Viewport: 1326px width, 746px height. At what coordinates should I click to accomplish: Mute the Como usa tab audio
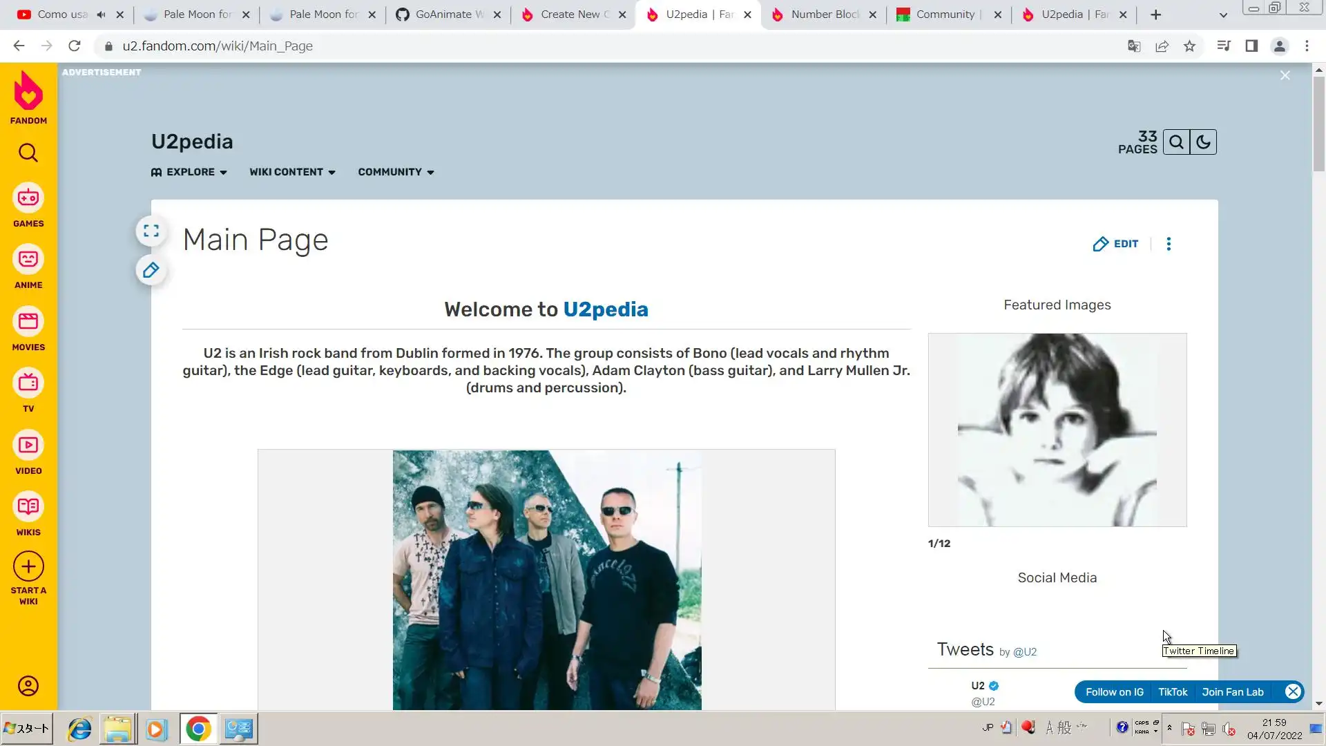(x=101, y=15)
